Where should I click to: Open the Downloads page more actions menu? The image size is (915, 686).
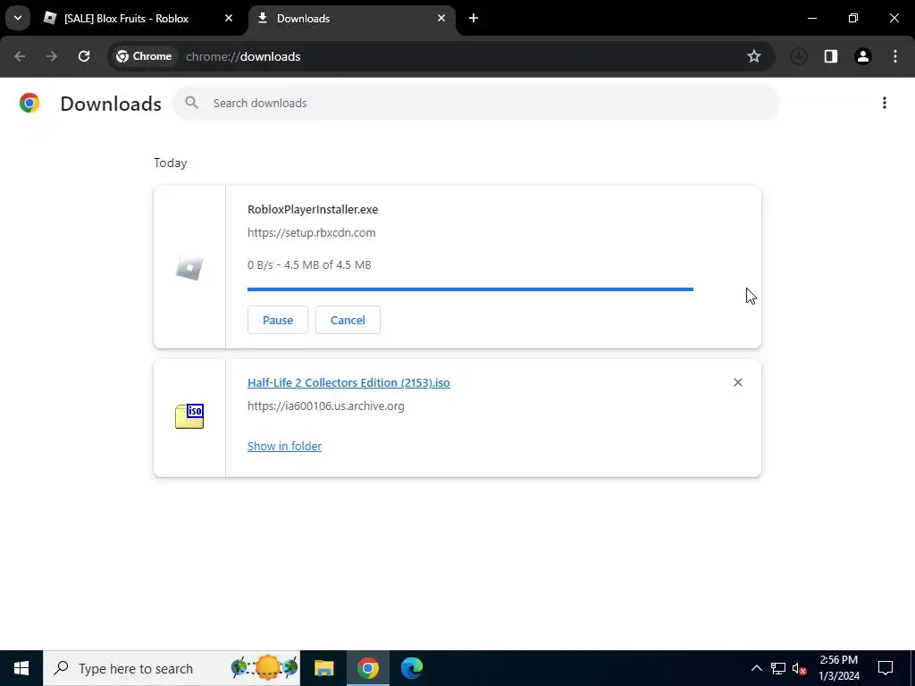[885, 103]
